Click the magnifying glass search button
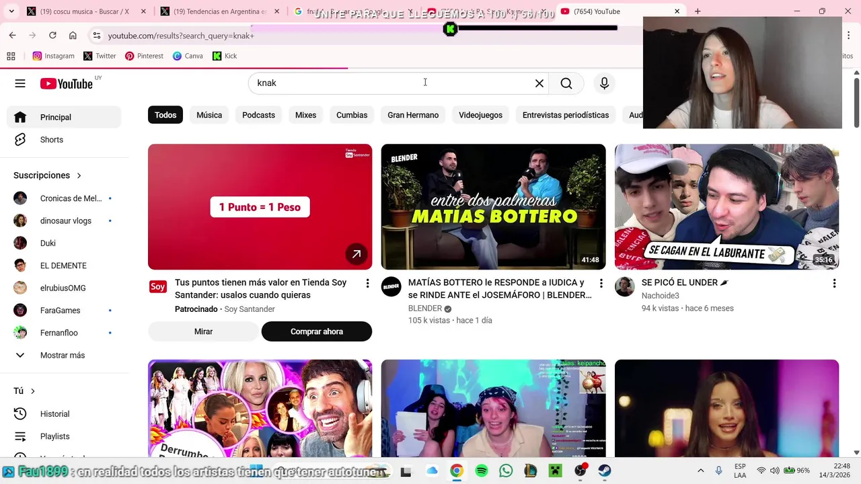The width and height of the screenshot is (861, 484). click(566, 83)
